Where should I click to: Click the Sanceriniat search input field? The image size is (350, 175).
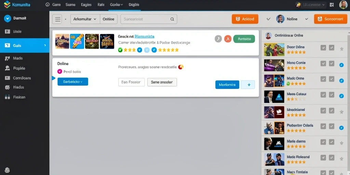tap(149, 19)
